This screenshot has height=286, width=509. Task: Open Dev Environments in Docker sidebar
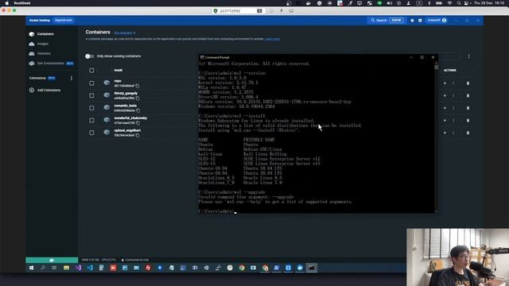tap(51, 64)
